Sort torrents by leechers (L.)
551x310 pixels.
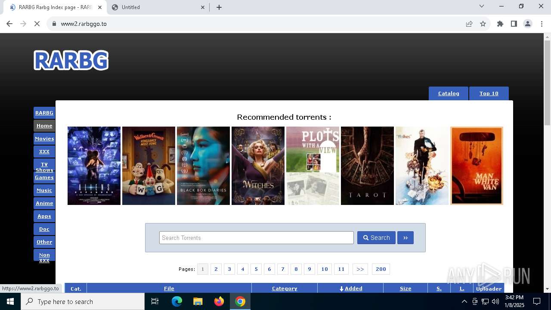tap(462, 288)
